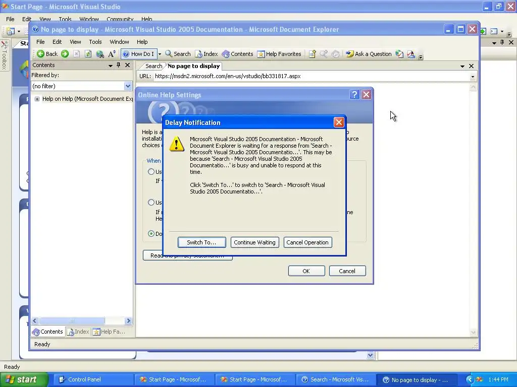Viewport: 517px width, 387px height.
Task: Switch to Contents bottom tab
Action: coord(48,332)
